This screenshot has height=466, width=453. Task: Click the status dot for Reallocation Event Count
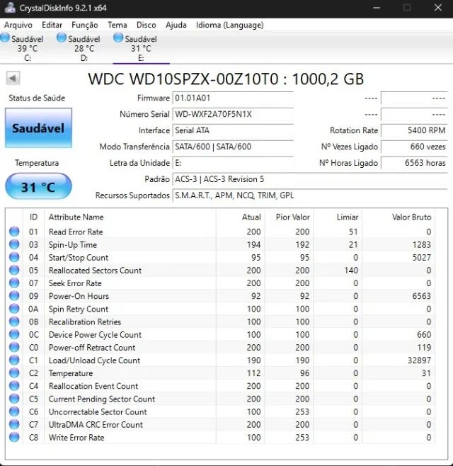point(14,386)
